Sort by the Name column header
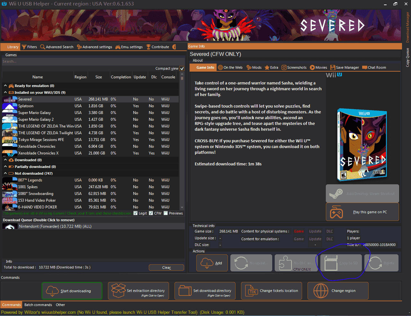Image resolution: width=411 pixels, height=316 pixels. tap(38, 77)
